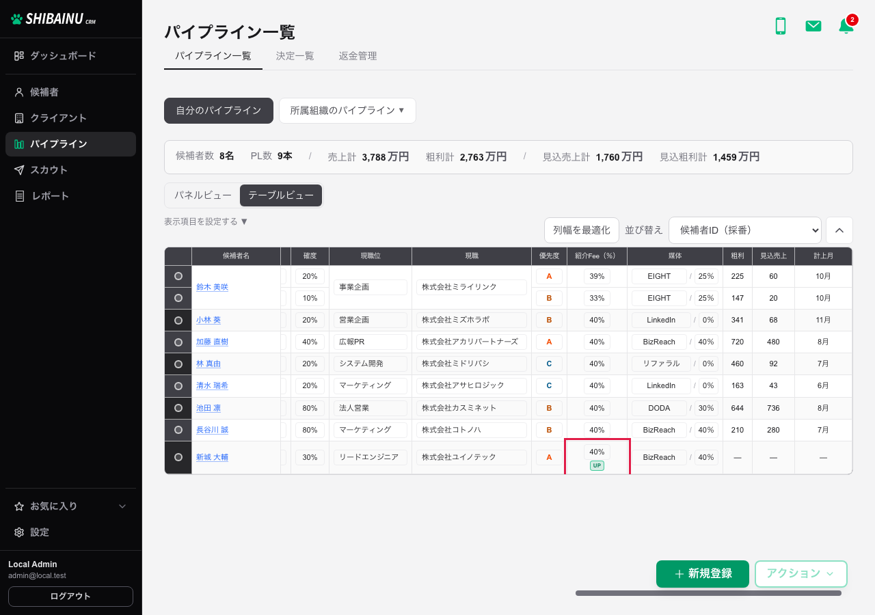Open ダッシュボード menu item
Image resolution: width=875 pixels, height=615 pixels.
[x=70, y=56]
